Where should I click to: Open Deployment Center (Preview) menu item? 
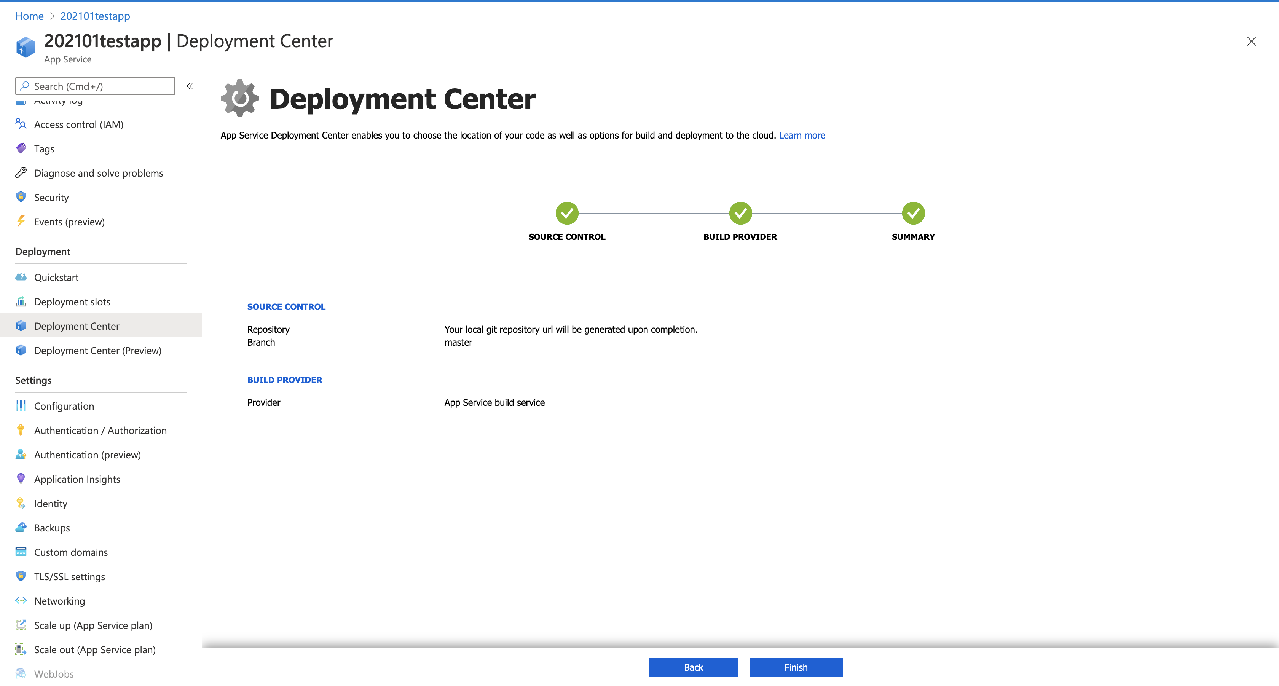pos(97,351)
